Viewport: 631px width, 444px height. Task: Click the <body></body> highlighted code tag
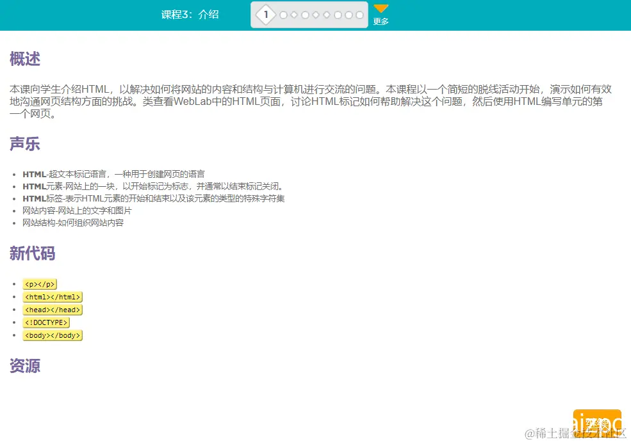(53, 335)
